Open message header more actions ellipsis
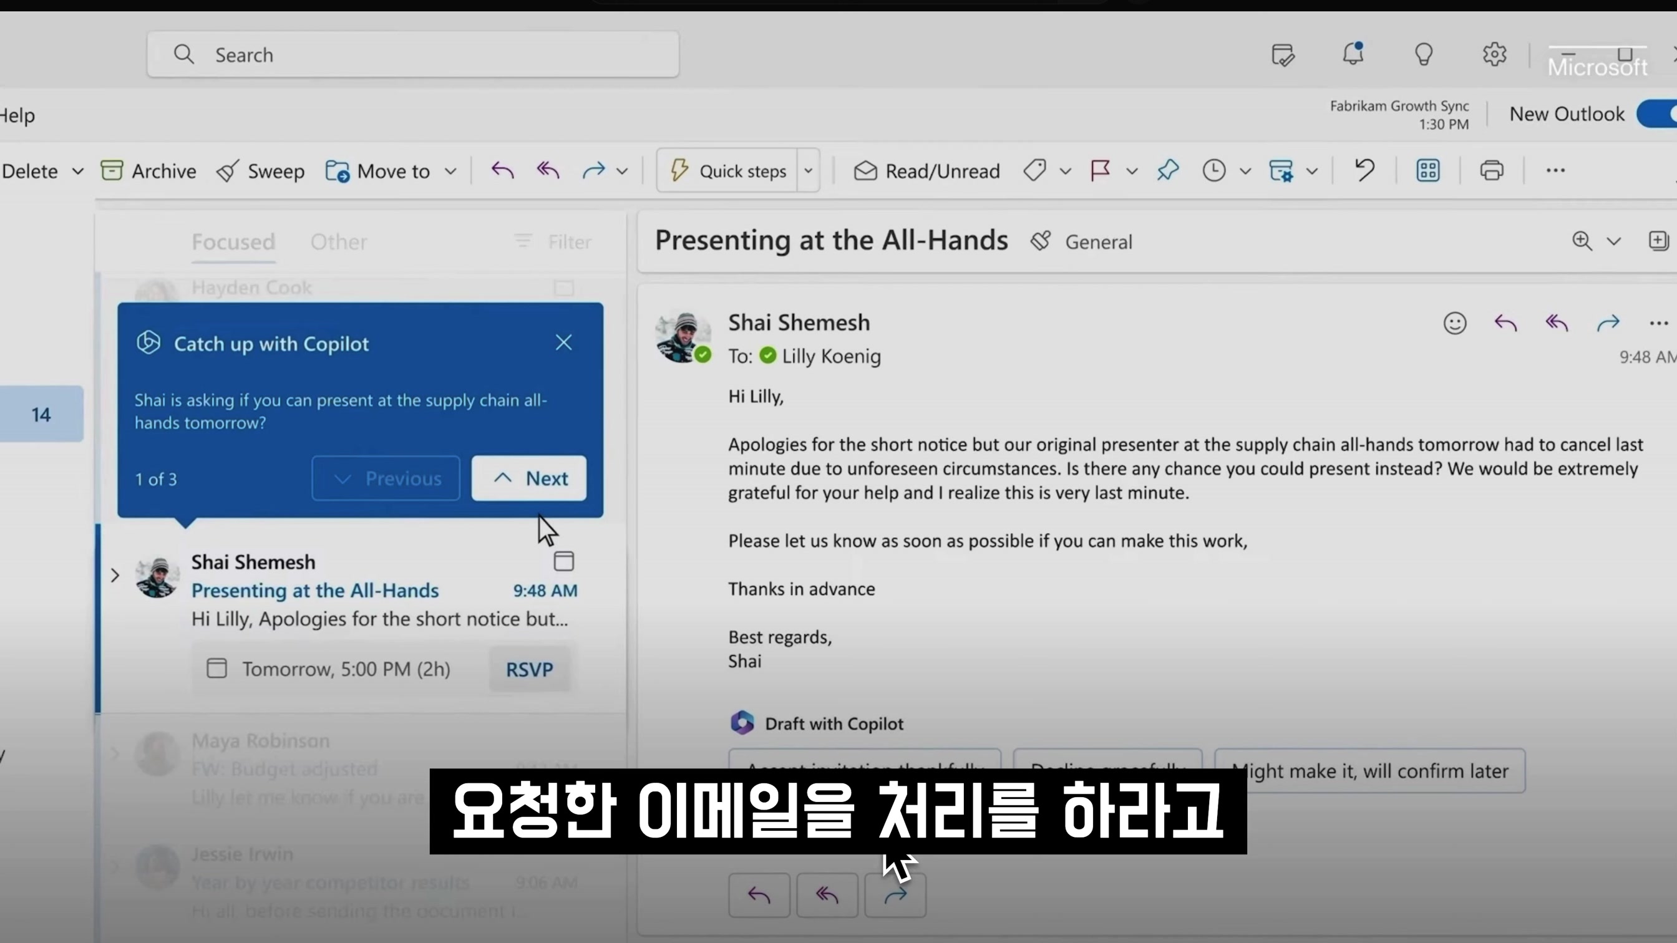The height and width of the screenshot is (943, 1677). tap(1659, 323)
